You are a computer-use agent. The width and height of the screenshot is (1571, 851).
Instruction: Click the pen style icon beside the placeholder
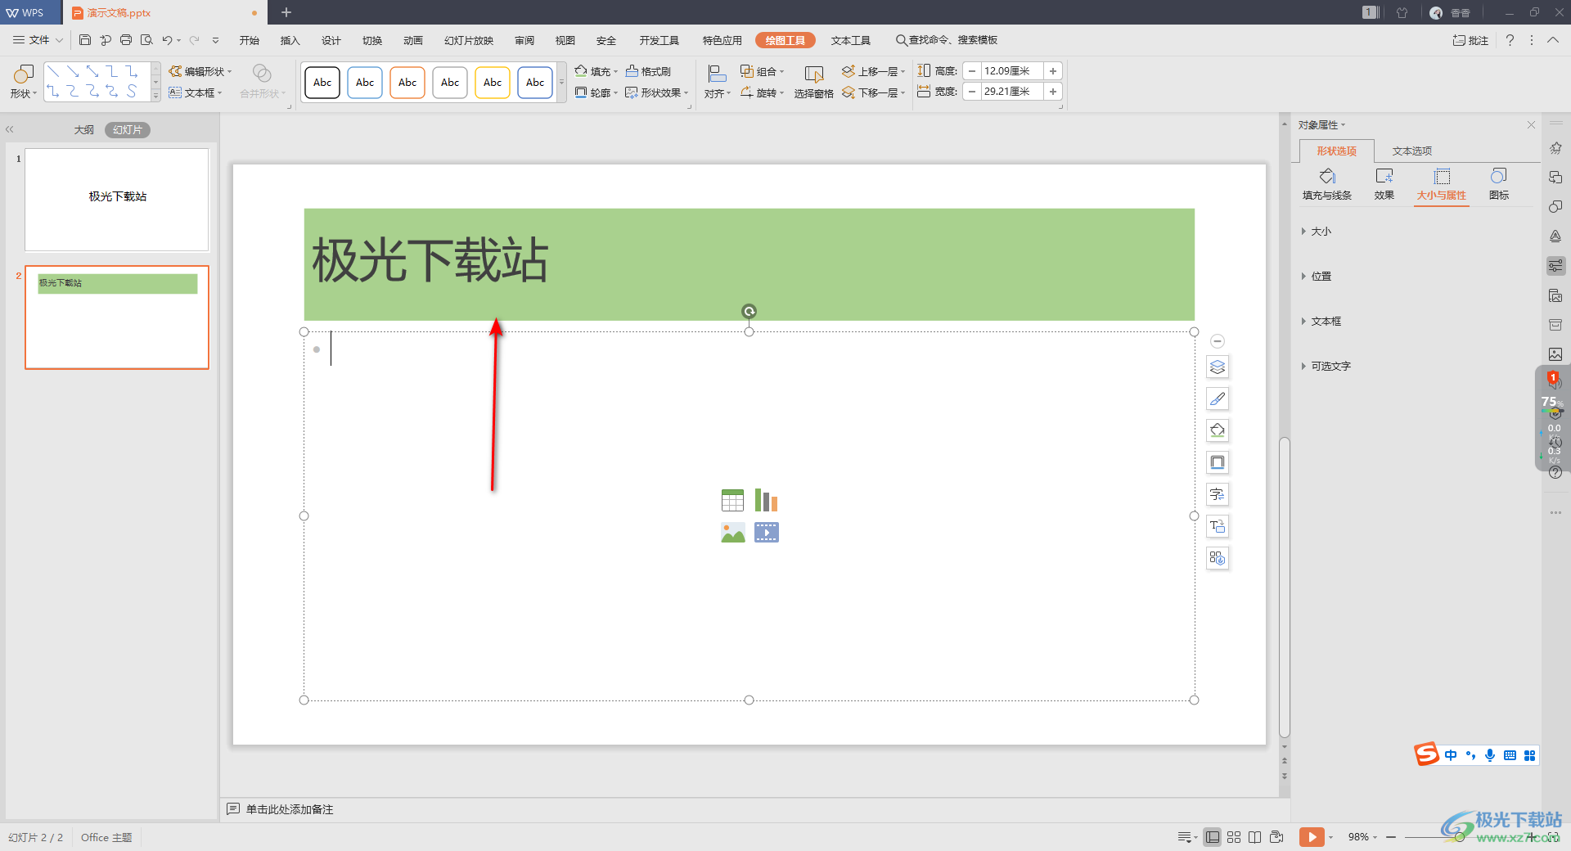click(x=1218, y=398)
